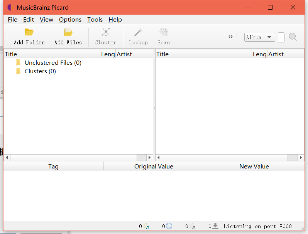Open the File menu

[12, 20]
